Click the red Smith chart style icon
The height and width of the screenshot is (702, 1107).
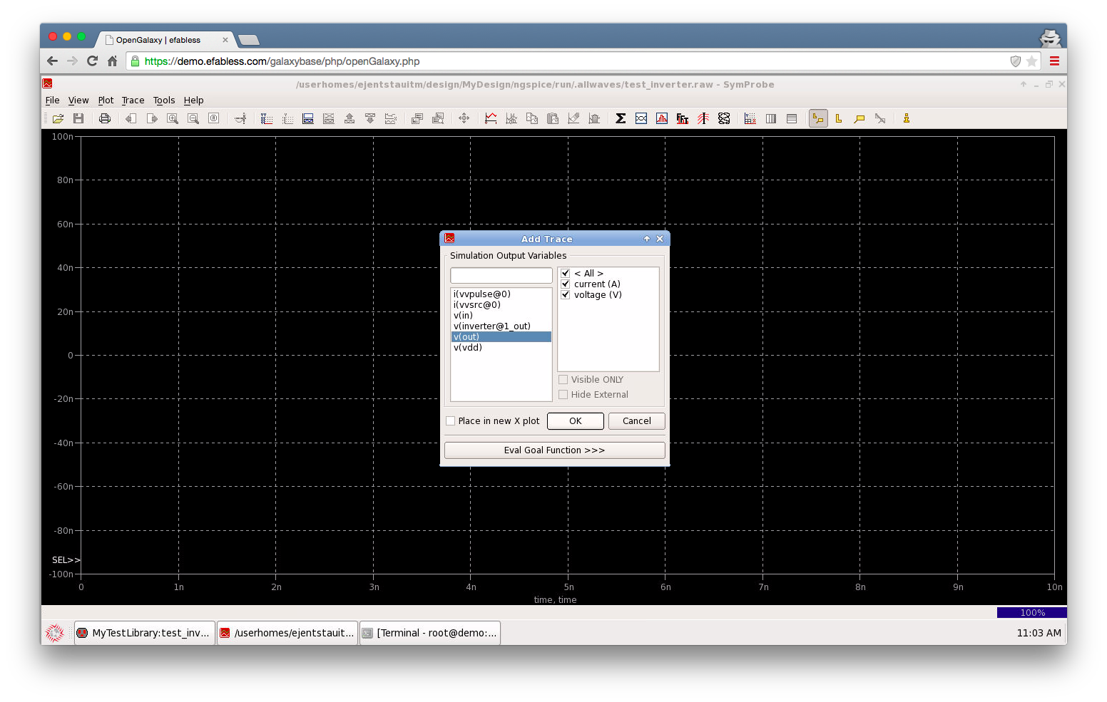(703, 118)
